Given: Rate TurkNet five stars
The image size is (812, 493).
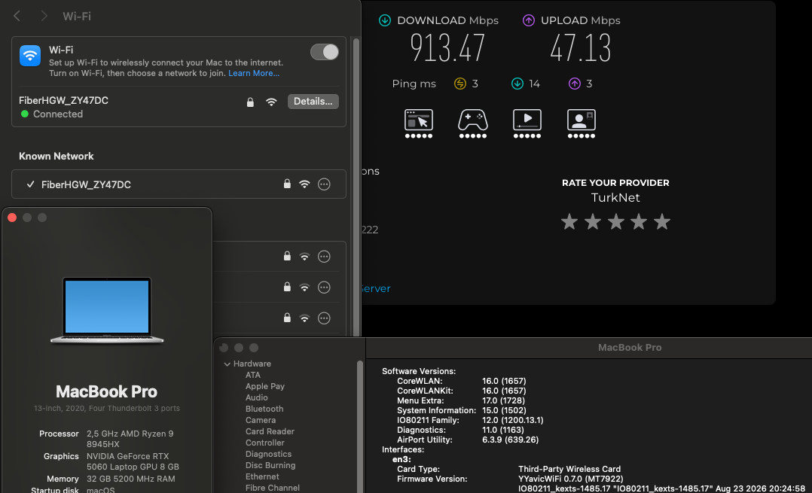Looking at the screenshot, I should 662,222.
